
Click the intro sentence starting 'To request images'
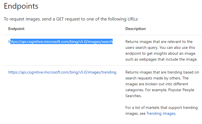71,19
